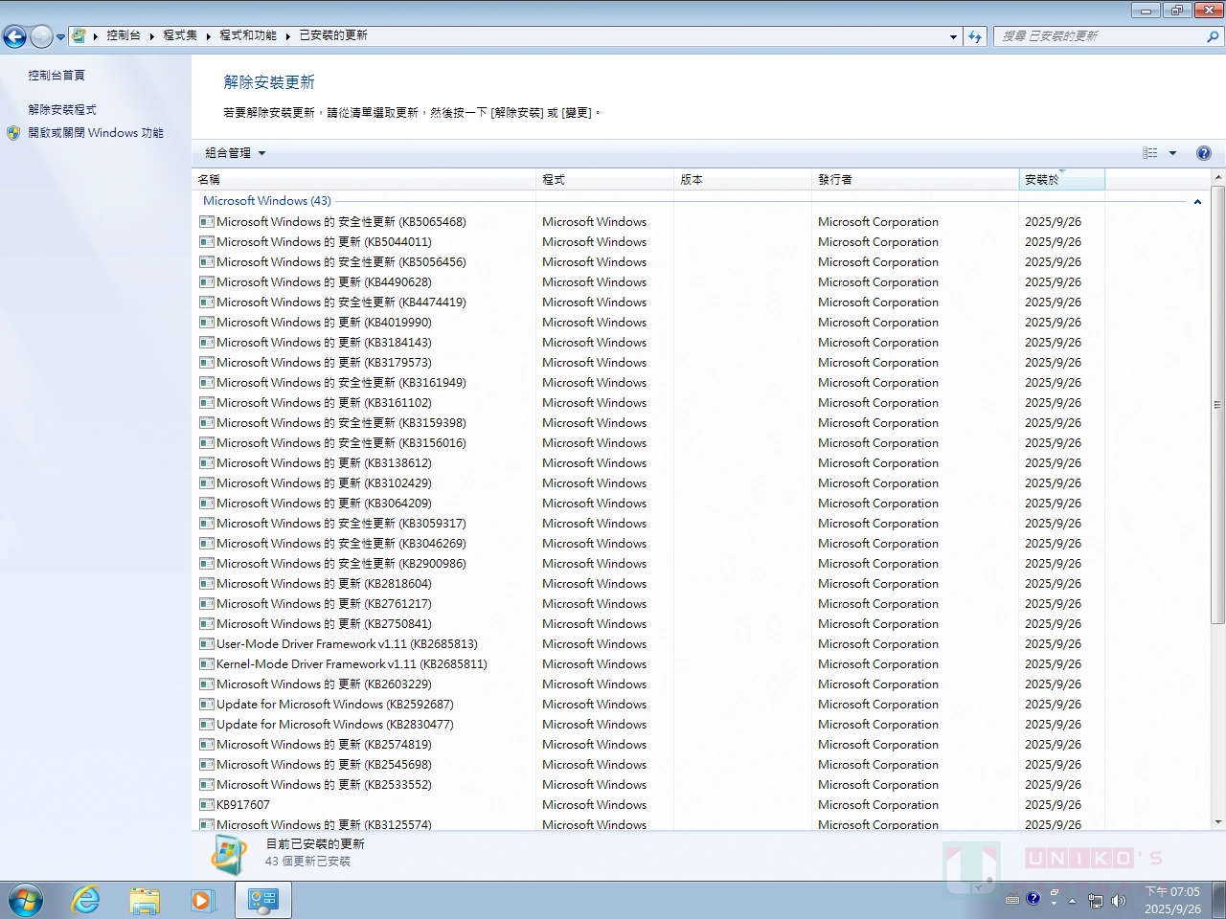Select User-Mode Driver Framework v1.11 (KB2685813)

click(x=649, y=644)
